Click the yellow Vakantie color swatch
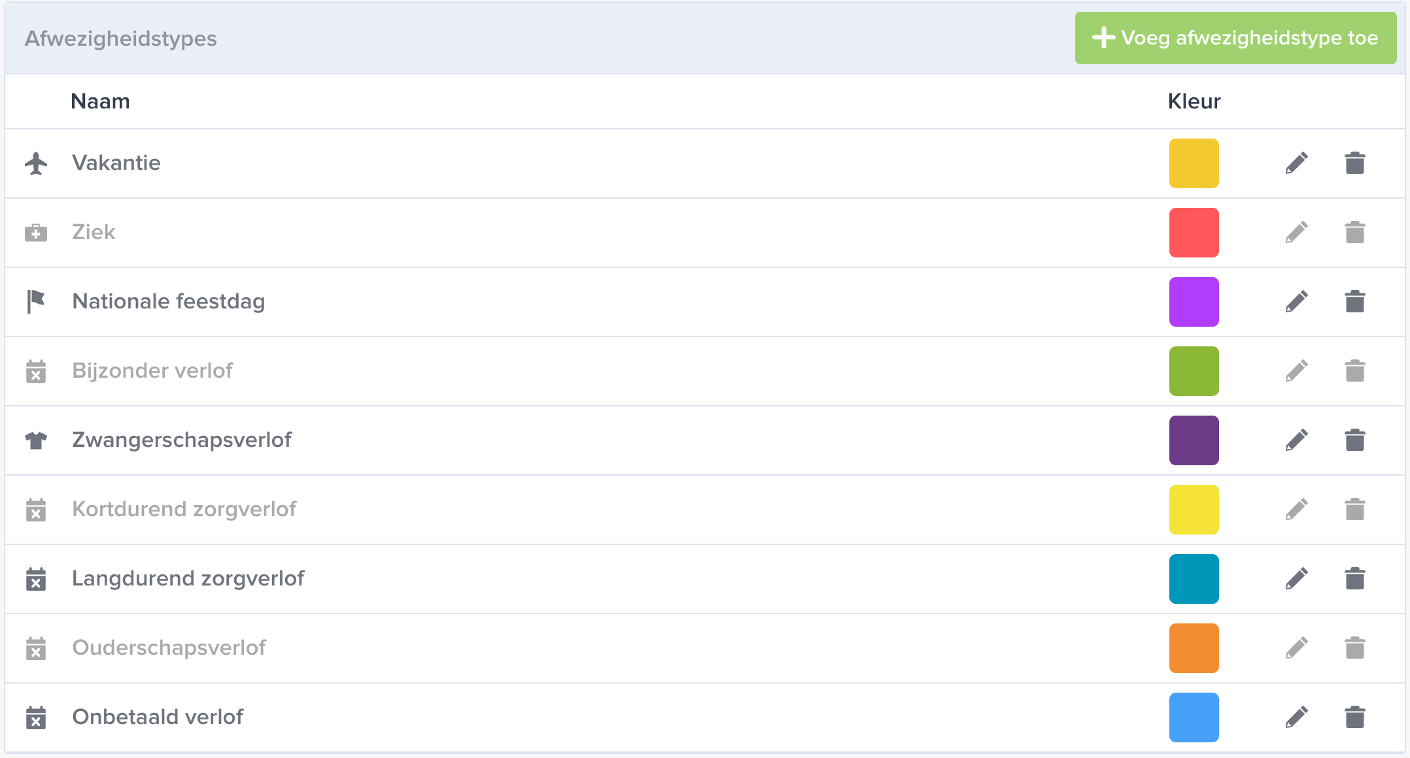 [1194, 163]
